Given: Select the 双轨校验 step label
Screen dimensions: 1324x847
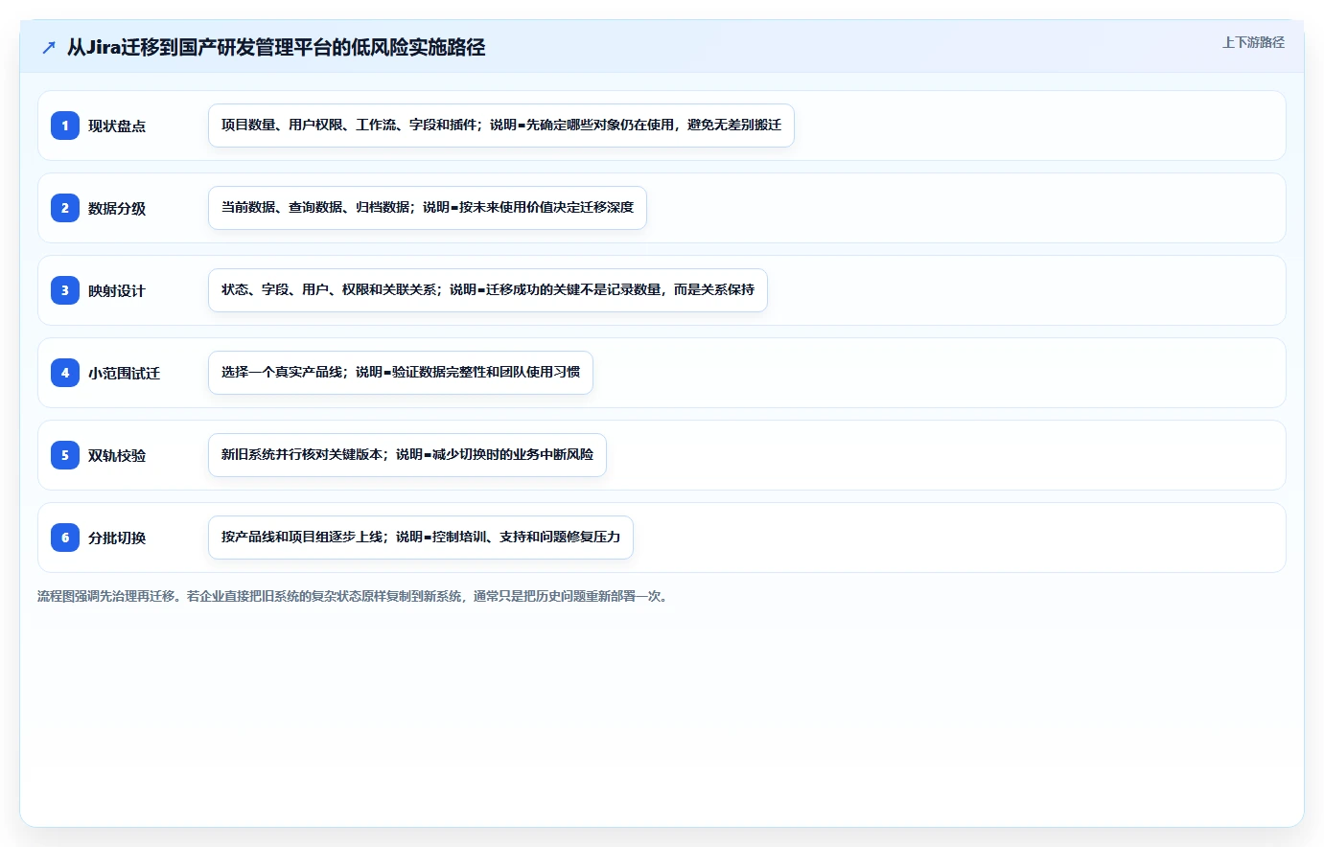Looking at the screenshot, I should pos(117,456).
